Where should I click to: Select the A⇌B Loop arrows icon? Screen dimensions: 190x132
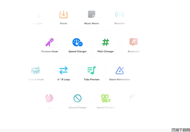[63, 70]
